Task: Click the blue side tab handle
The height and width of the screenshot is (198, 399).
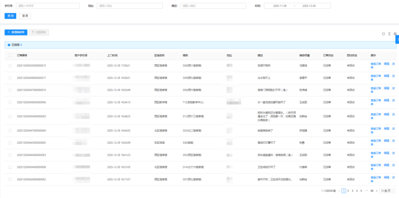Action: point(397,39)
